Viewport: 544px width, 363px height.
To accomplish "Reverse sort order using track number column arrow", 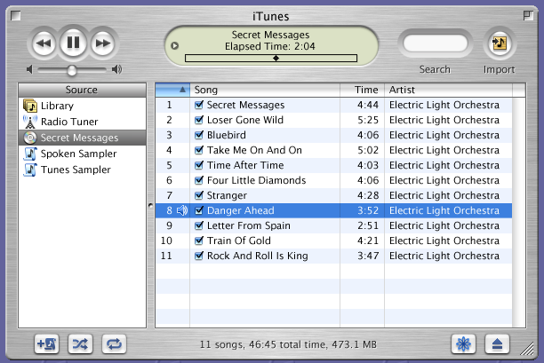I will click(x=182, y=90).
